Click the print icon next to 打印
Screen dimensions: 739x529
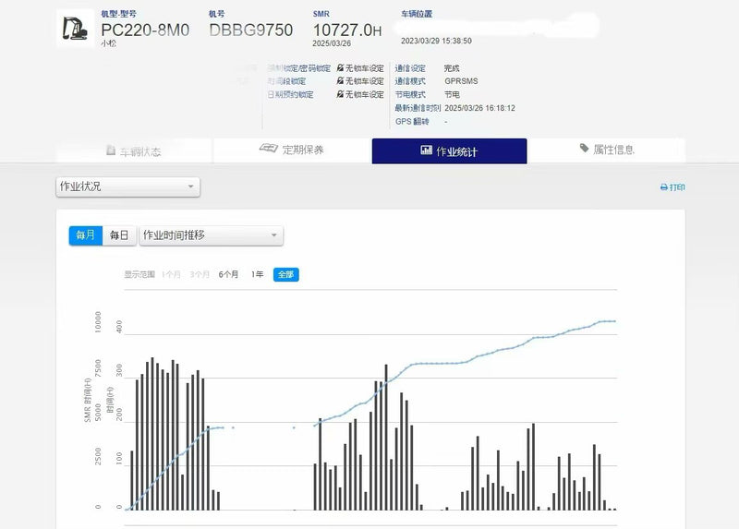(x=663, y=187)
